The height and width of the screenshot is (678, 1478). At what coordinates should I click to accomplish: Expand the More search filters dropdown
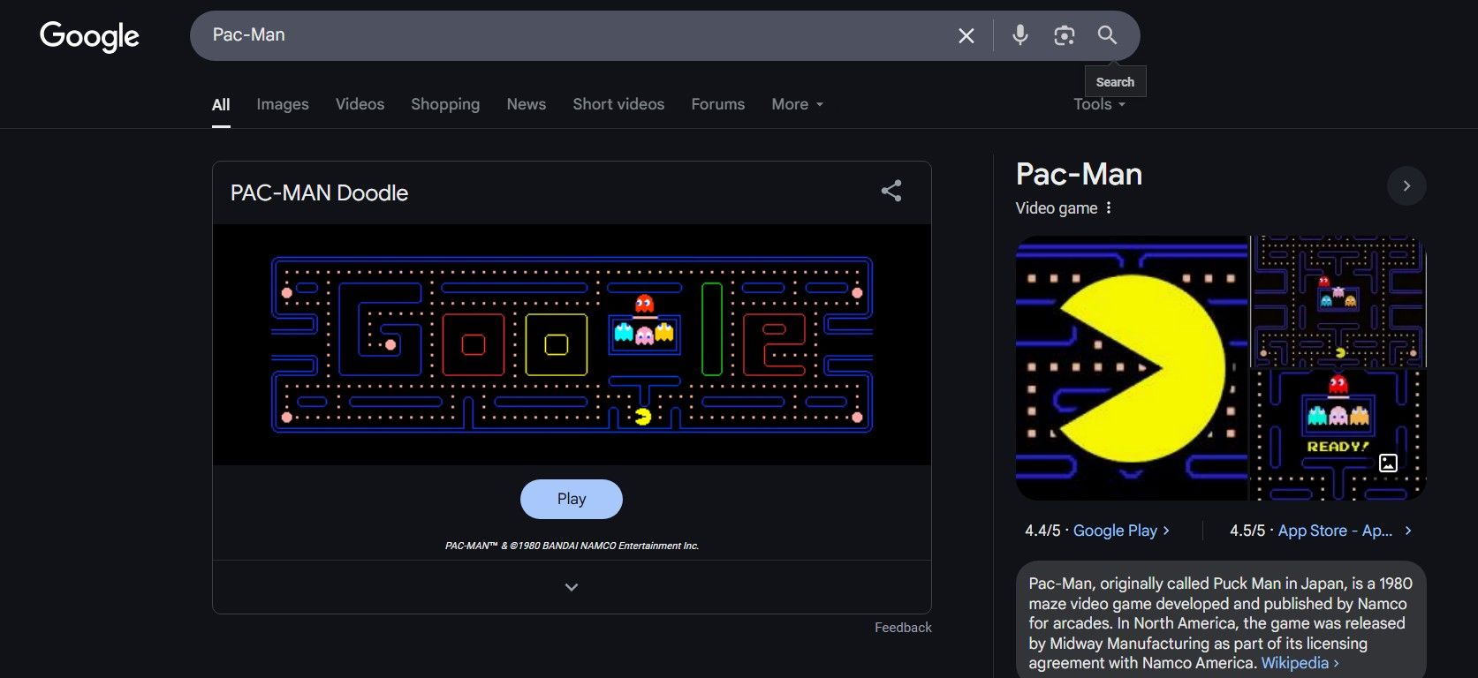tap(797, 104)
